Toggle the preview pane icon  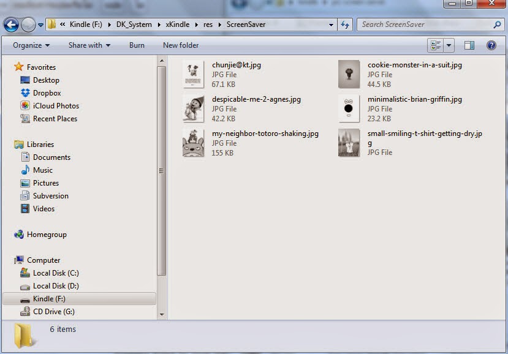point(469,45)
